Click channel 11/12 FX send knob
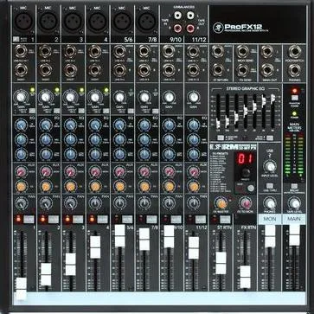314x314 pixels. (194, 186)
